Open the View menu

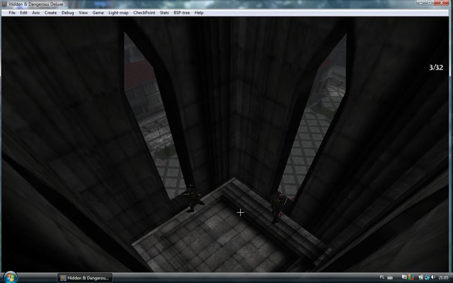coord(83,13)
